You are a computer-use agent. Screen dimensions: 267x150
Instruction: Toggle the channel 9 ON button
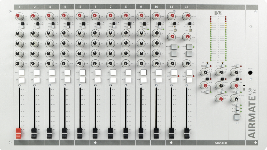click(x=144, y=80)
